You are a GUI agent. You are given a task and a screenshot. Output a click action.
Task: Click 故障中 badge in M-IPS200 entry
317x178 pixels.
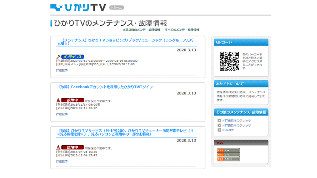click(x=73, y=147)
